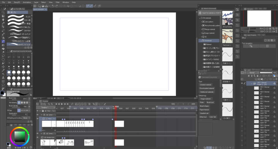Select the Balloon tool
Image resolution: width=278 pixels, height=149 pixels.
[x=3, y=85]
